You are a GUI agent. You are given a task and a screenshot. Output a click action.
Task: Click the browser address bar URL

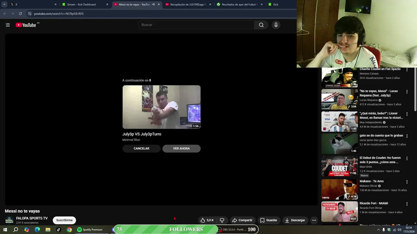[59, 14]
